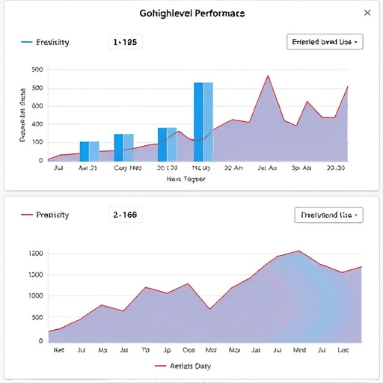Click the 2.166 value box
Screen dimensions: 383x383
(125, 215)
